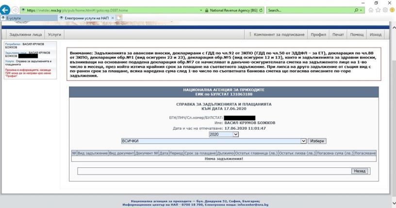Click the Избери button

(317, 141)
